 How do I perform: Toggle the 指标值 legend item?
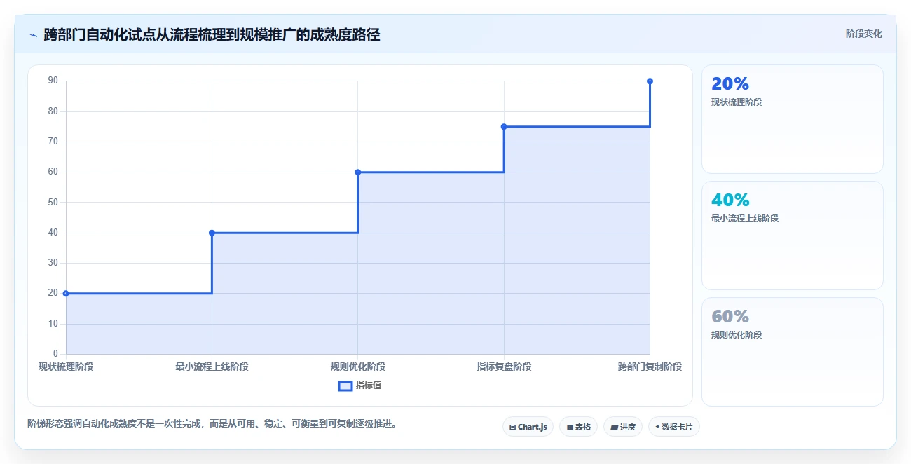pos(359,385)
